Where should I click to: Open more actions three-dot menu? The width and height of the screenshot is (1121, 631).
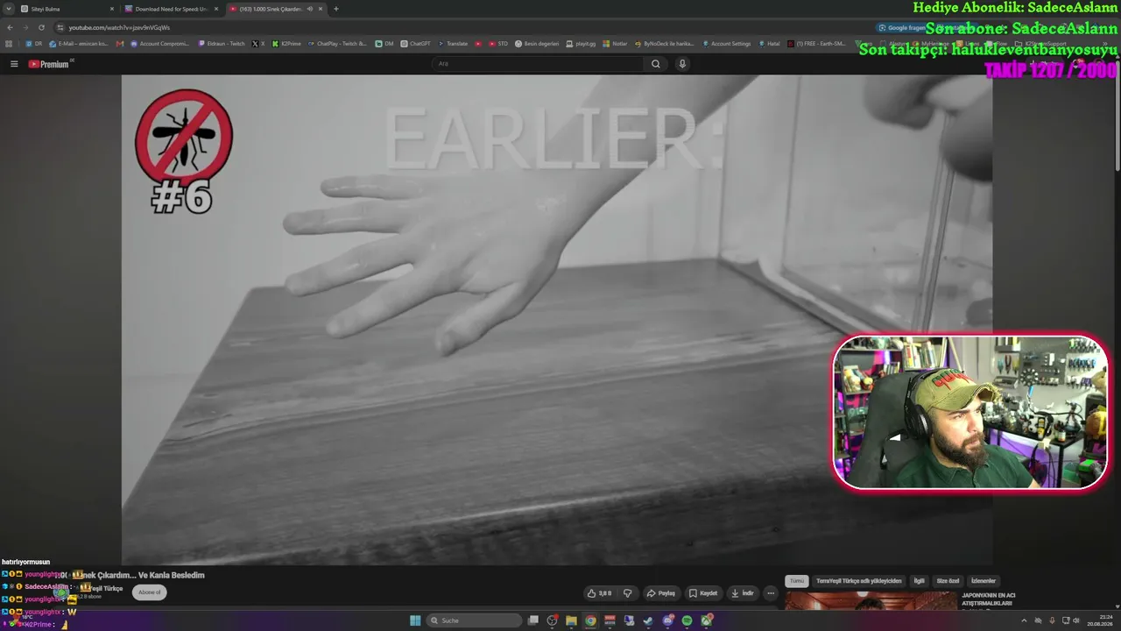click(771, 593)
